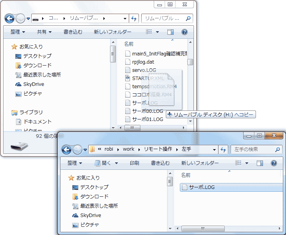Screen dimensions: 286x235
Task: Click the help icon in the front window
Action: (274, 163)
